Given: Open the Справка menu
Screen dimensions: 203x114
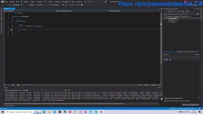Looking at the screenshot, I should coord(79,2).
